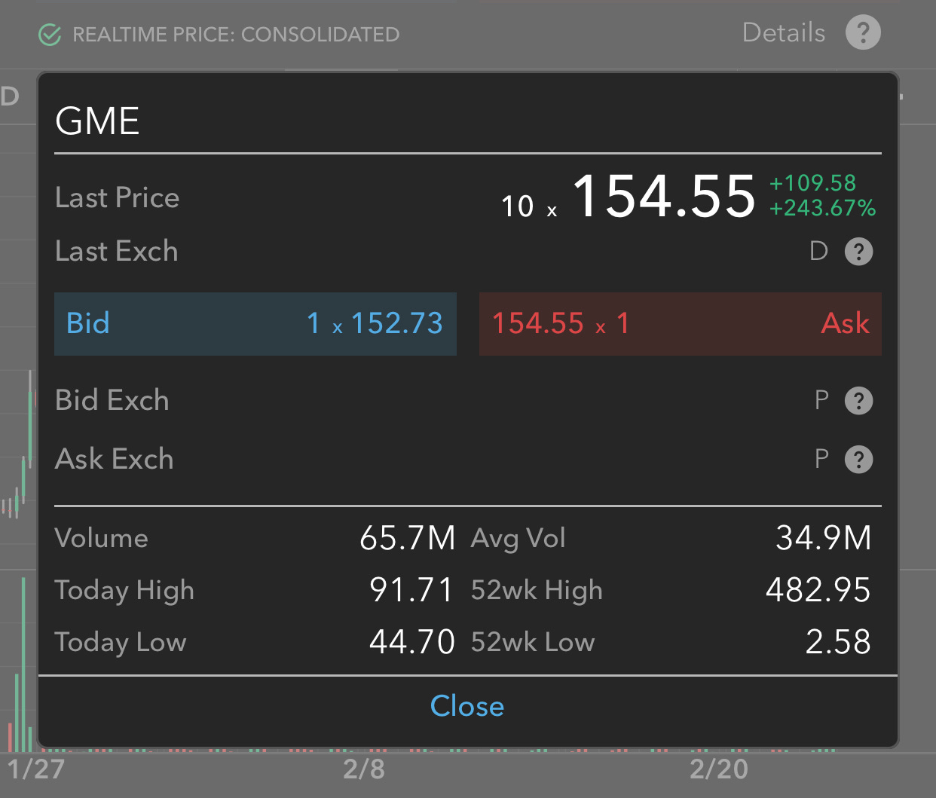Image resolution: width=936 pixels, height=798 pixels.
Task: Tap the Today High value 91.71
Action: click(411, 590)
